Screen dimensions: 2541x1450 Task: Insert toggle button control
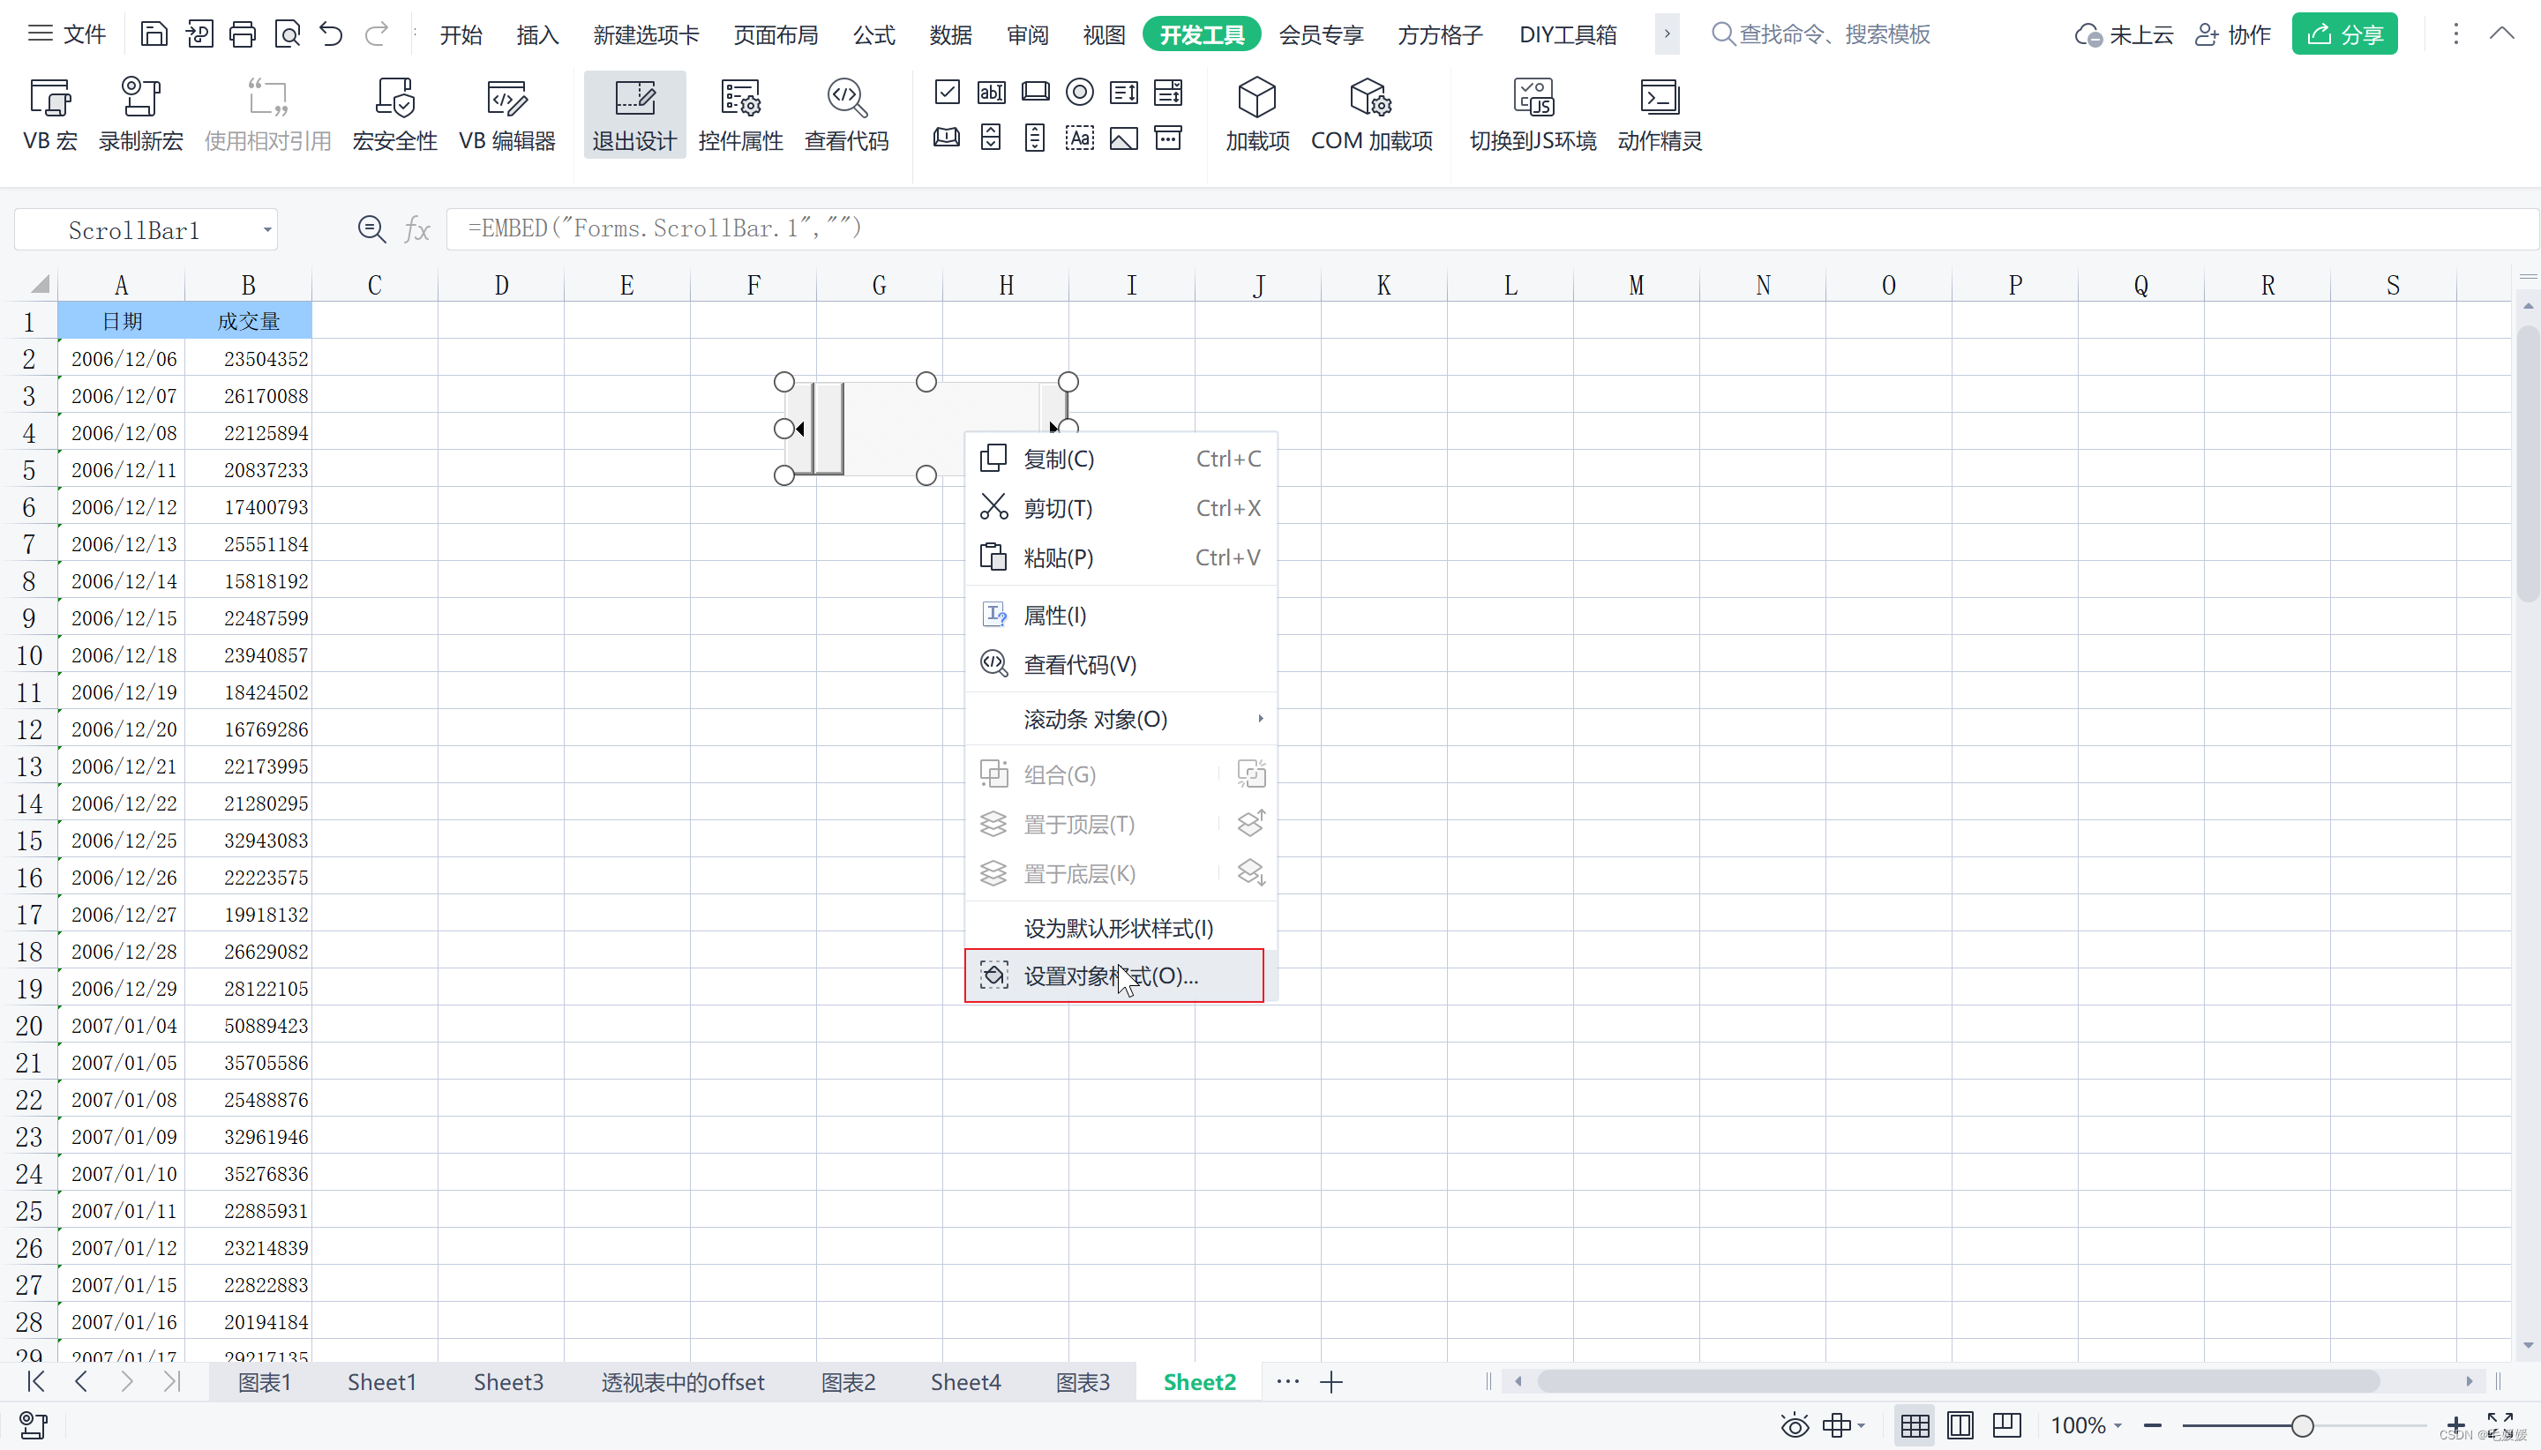pos(948,138)
